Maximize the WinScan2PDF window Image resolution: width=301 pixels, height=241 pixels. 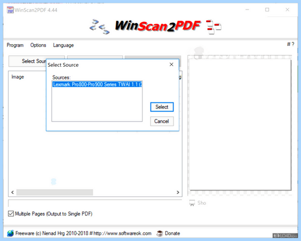tap(267, 10)
